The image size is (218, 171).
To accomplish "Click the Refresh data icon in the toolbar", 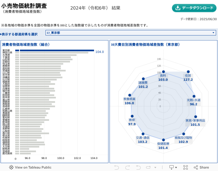I will tap(148, 167).
